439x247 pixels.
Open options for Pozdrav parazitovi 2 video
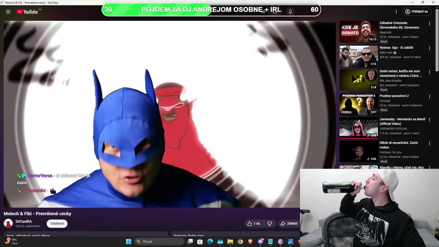[429, 97]
